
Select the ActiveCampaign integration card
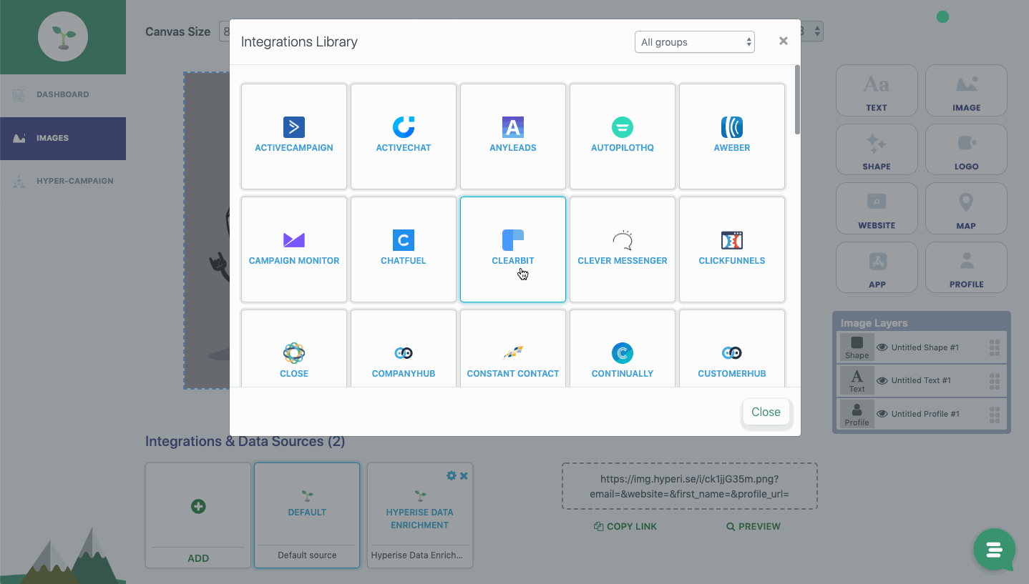(x=294, y=137)
